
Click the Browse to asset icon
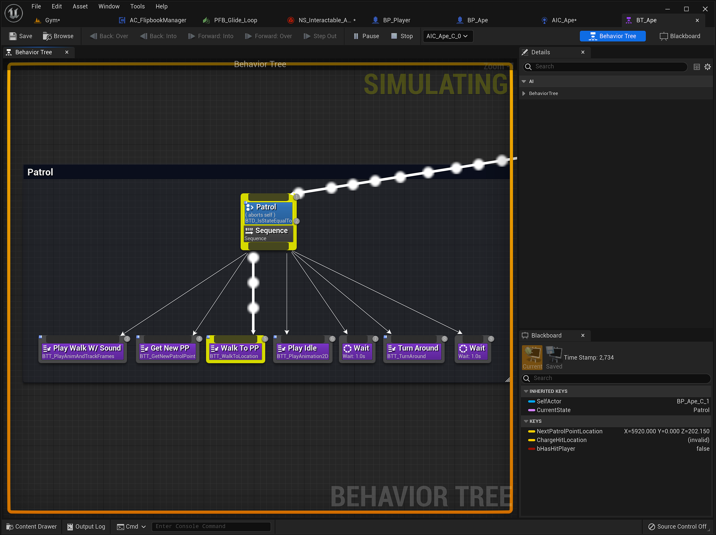[x=48, y=36]
